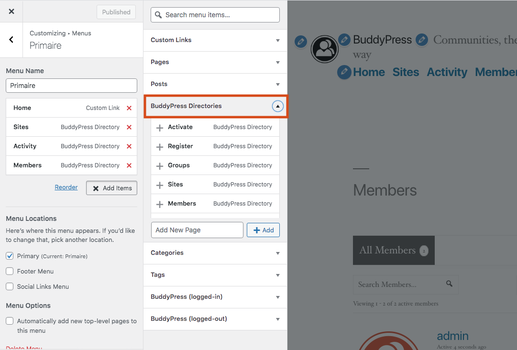Check the Social Links Menu box

(10, 286)
